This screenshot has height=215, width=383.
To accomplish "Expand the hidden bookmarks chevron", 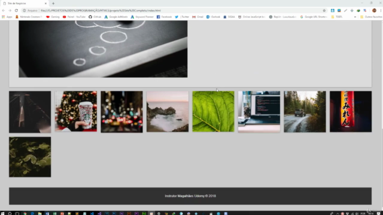I will [x=355, y=17].
